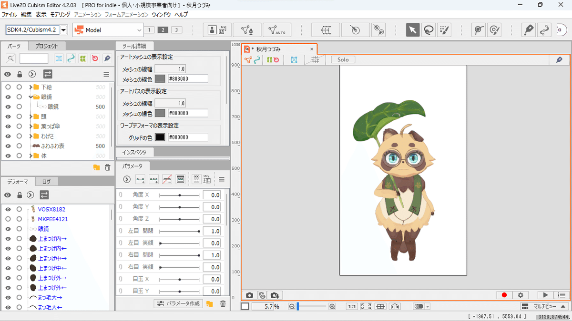
Task: Toggle visibility of the わげさ part
Action: (x=8, y=136)
